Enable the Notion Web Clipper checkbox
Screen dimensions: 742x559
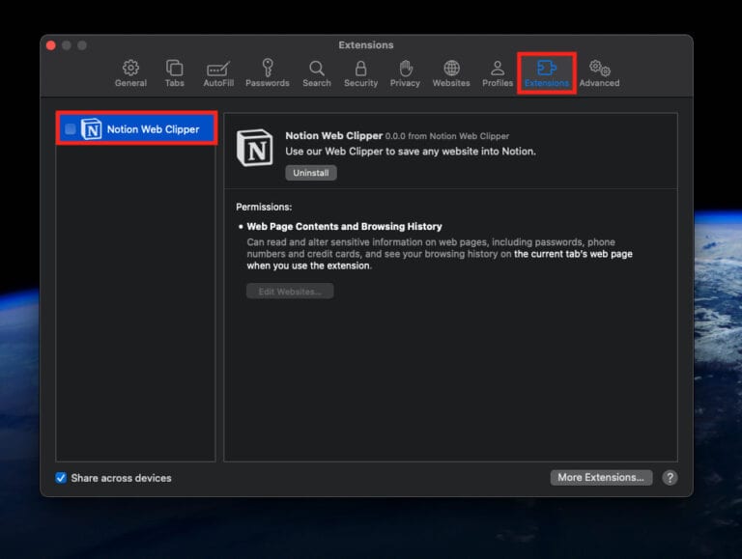(x=71, y=129)
